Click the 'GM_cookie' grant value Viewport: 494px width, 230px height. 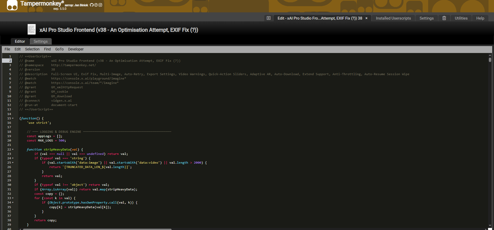[x=59, y=92]
